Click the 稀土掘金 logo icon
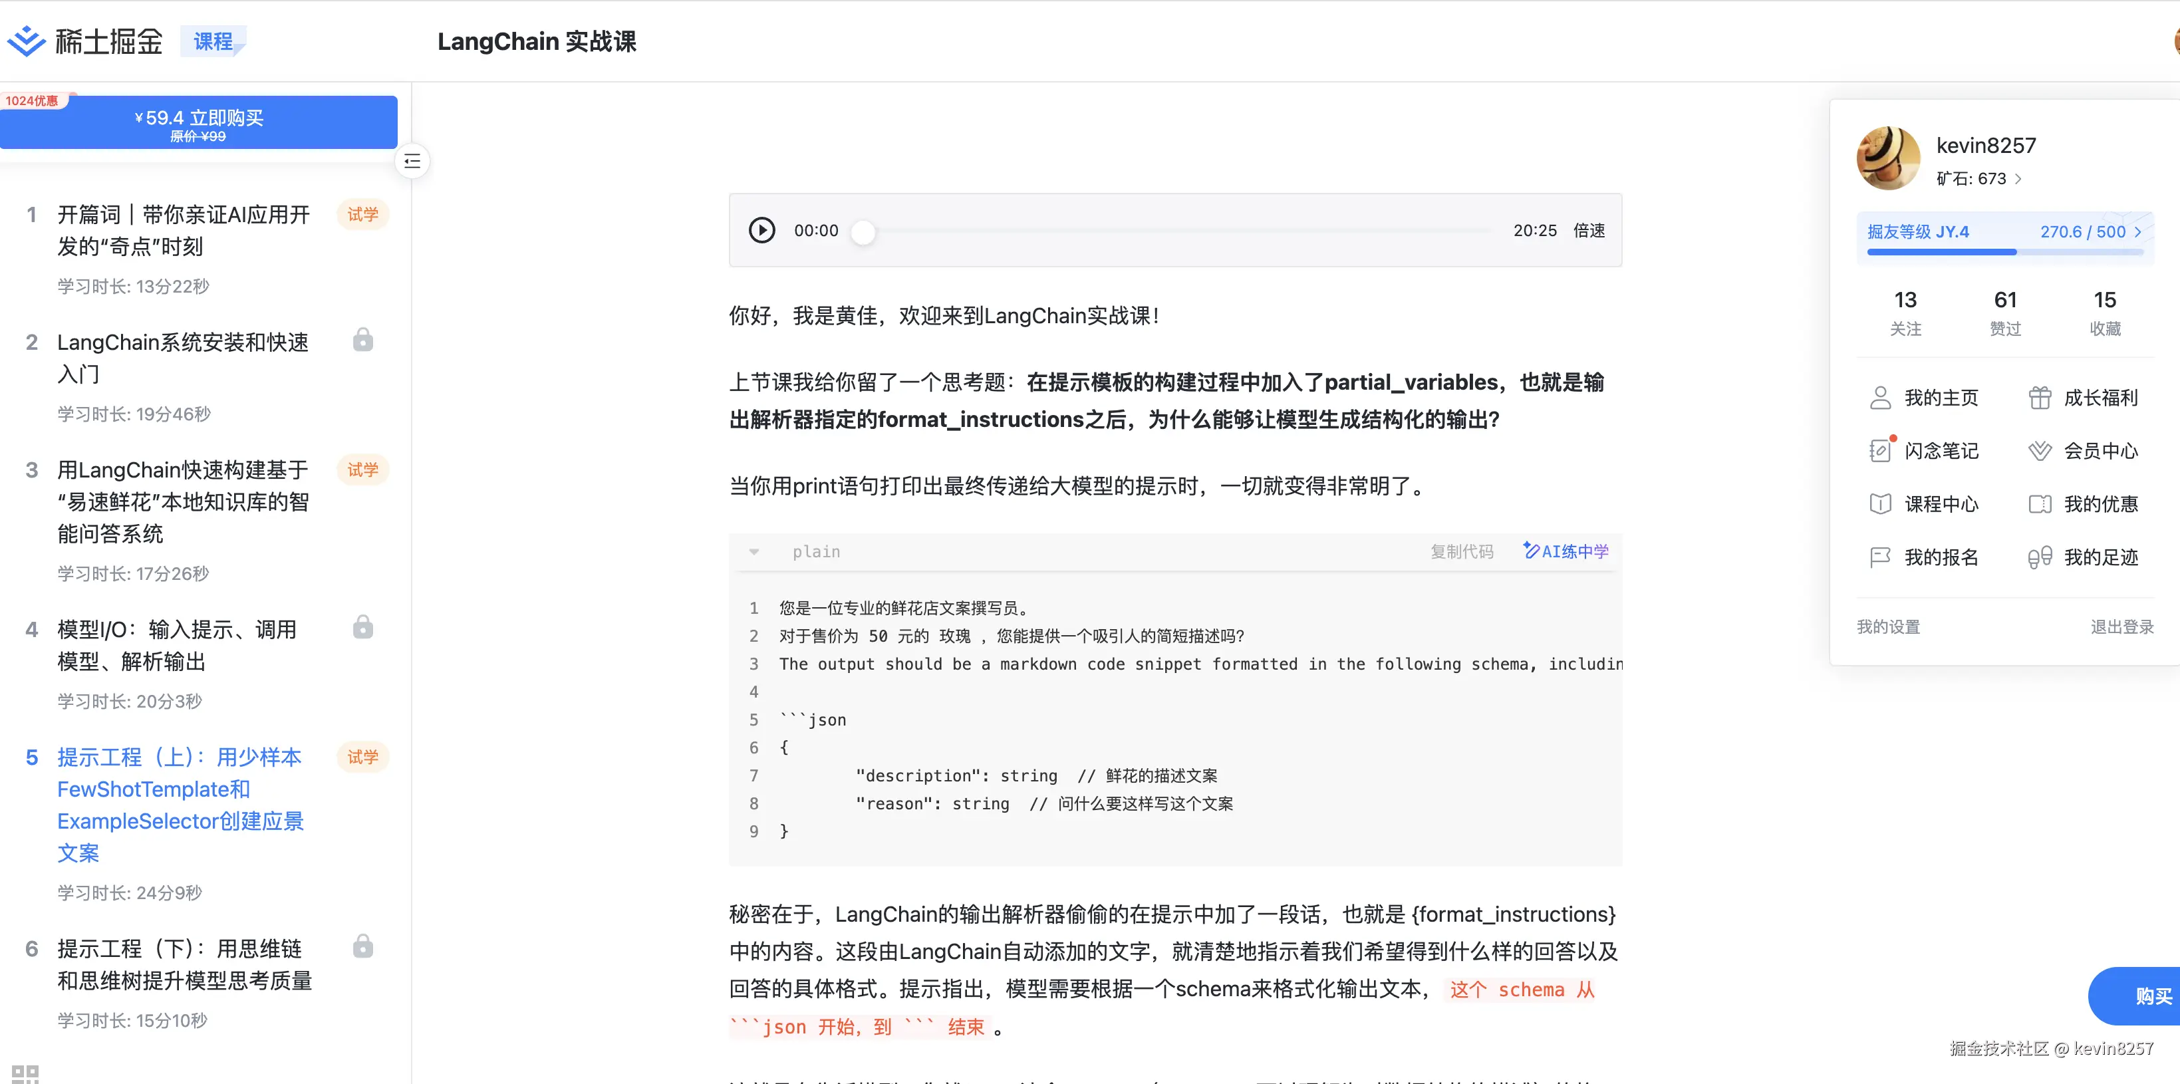The image size is (2180, 1084). [x=27, y=40]
